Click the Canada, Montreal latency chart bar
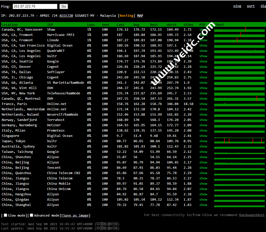 (239, 99)
